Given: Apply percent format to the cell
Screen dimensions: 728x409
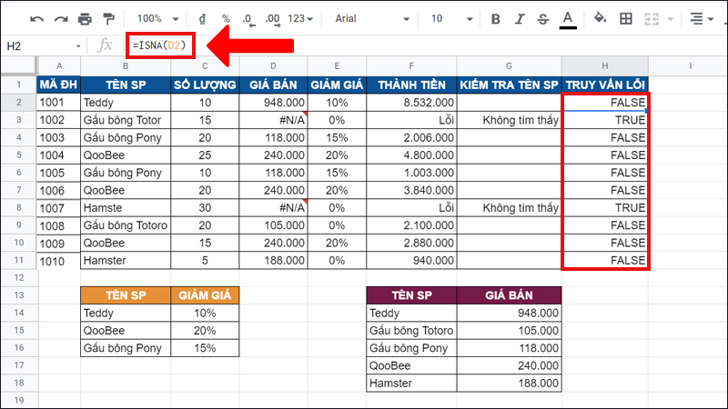Looking at the screenshot, I should pyautogui.click(x=225, y=18).
